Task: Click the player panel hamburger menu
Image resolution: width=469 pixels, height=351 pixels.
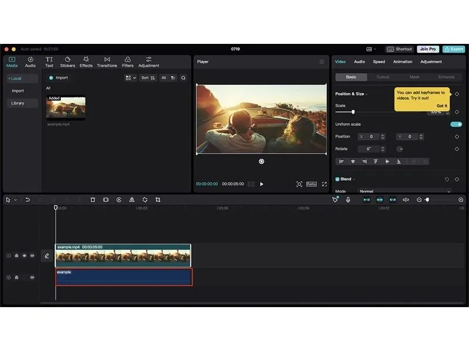Action: tap(321, 62)
